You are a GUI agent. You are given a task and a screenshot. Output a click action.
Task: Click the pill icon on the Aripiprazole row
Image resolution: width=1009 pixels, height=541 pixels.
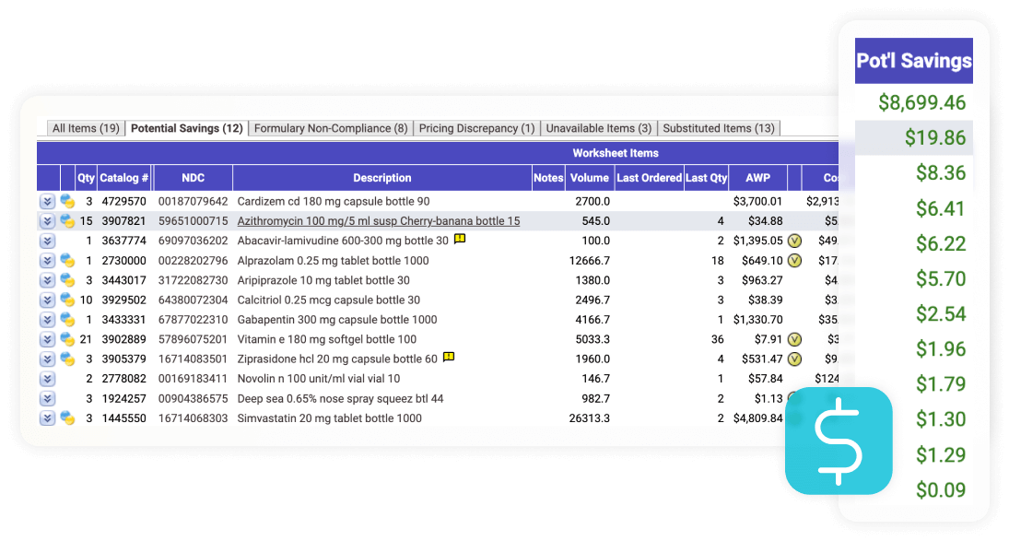tap(67, 280)
